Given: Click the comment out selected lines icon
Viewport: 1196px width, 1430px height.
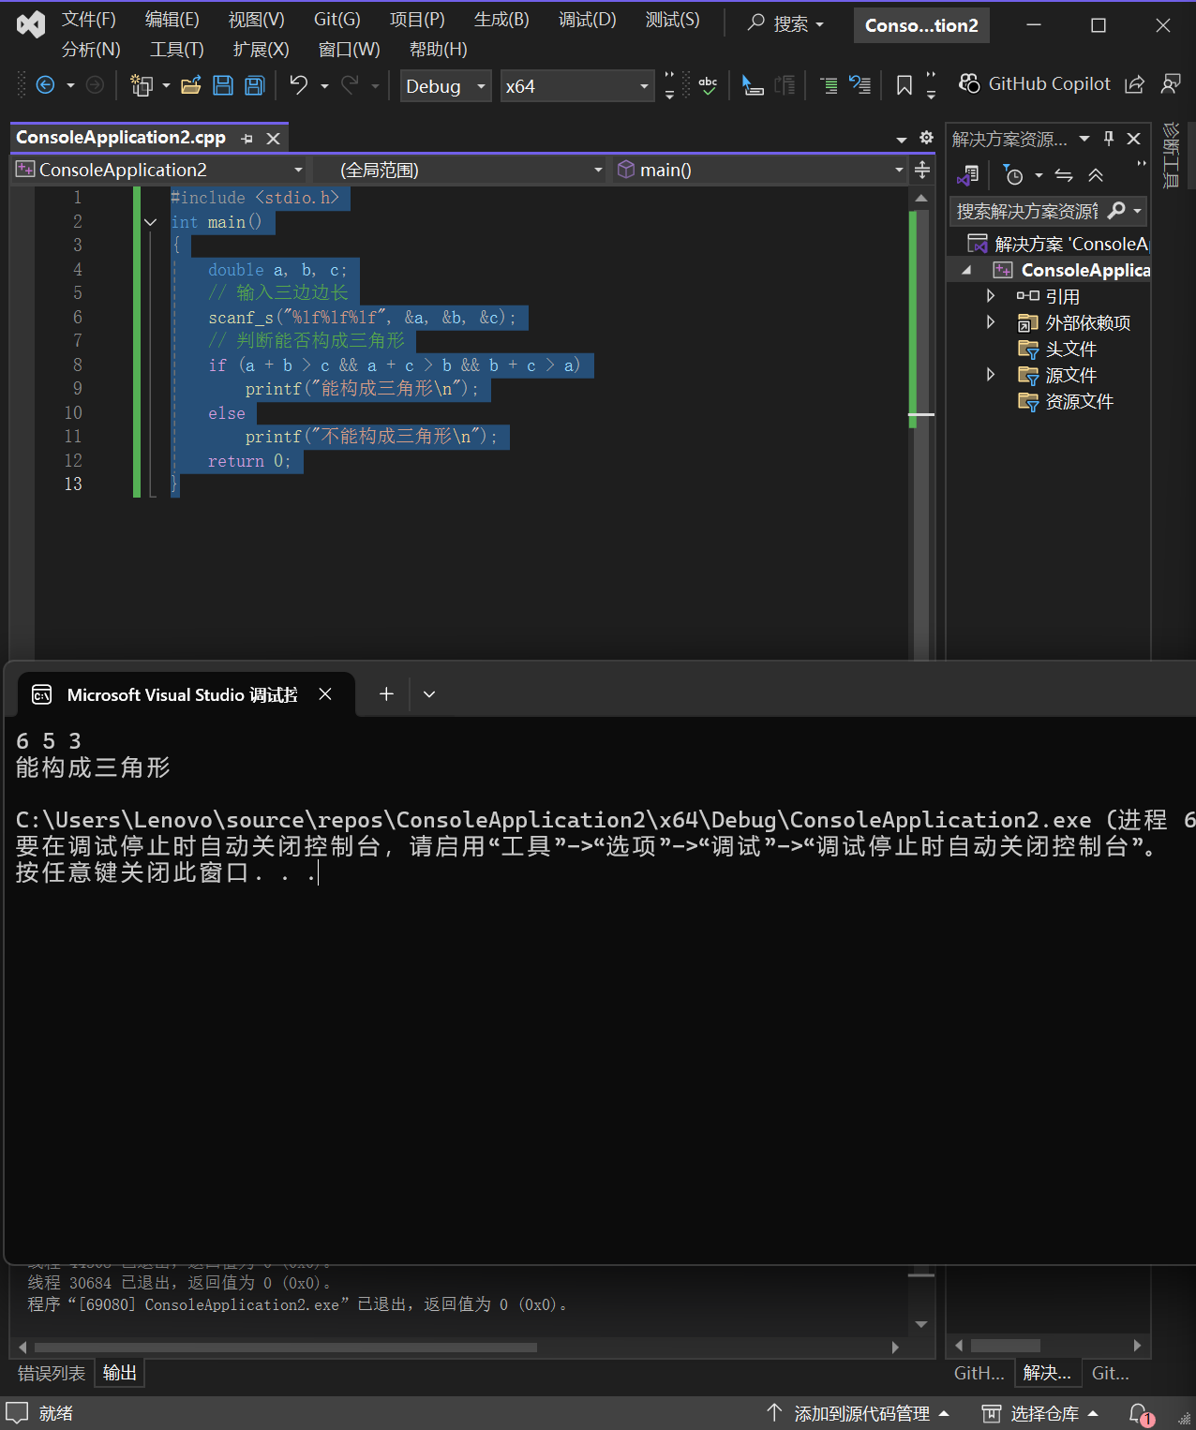Looking at the screenshot, I should pyautogui.click(x=829, y=85).
